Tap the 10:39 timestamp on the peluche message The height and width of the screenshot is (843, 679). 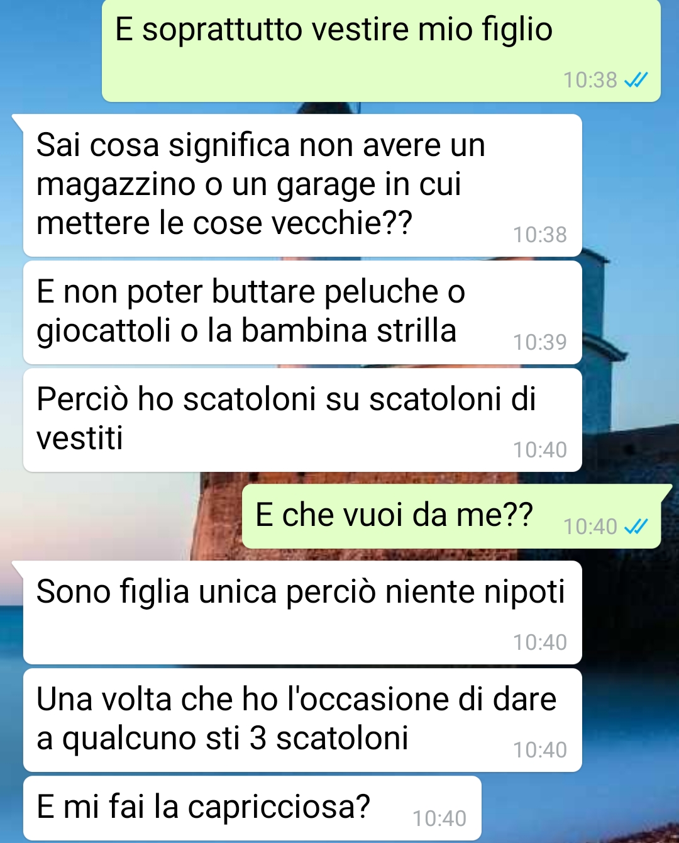coord(539,342)
